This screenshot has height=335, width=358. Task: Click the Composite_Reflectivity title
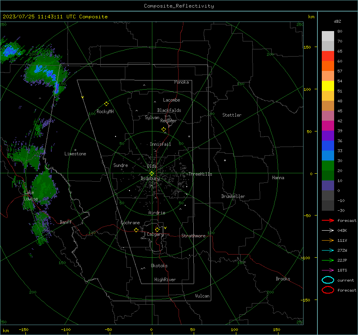[x=179, y=6]
